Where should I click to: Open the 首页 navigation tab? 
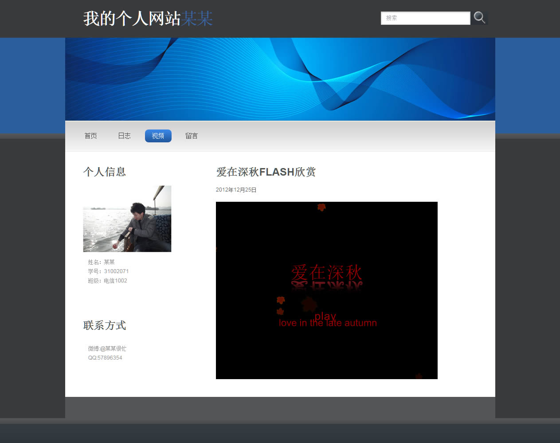90,136
